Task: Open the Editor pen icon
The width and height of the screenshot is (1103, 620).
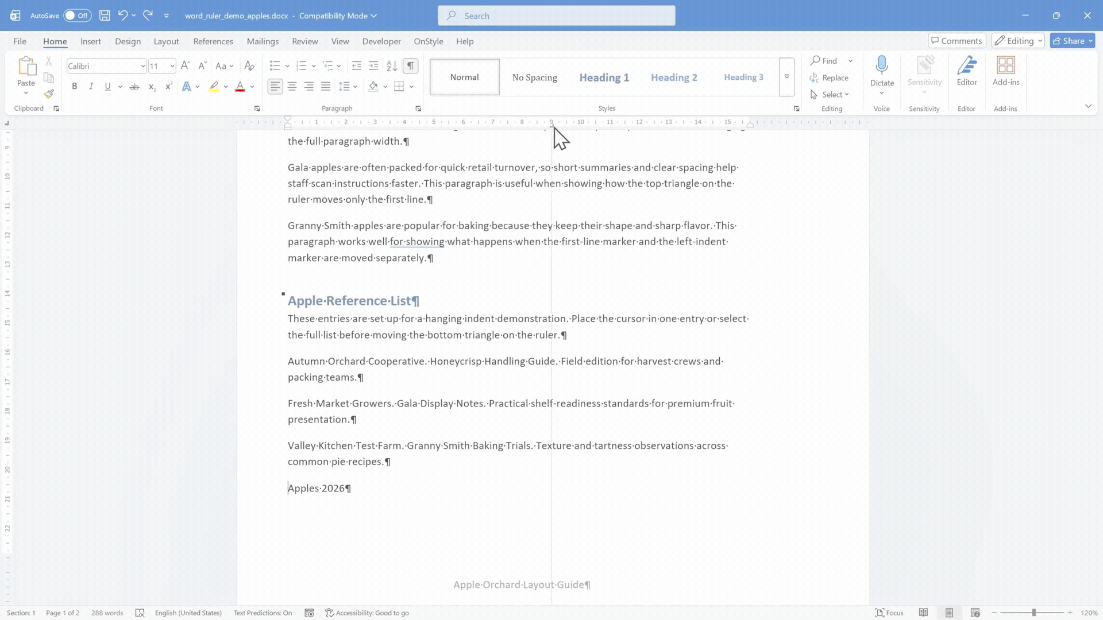Action: tap(967, 71)
